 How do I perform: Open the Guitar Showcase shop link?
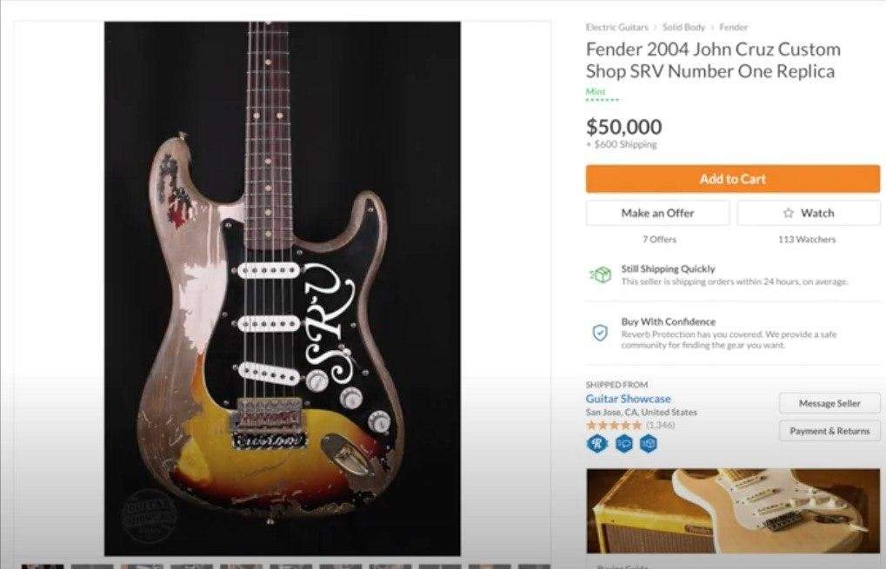pos(629,399)
